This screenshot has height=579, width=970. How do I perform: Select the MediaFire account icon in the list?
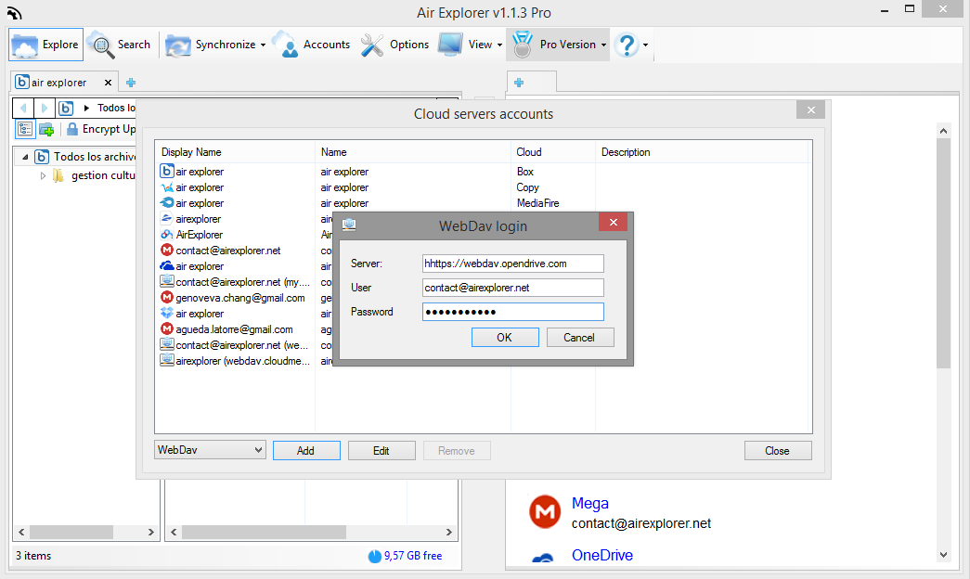point(167,202)
